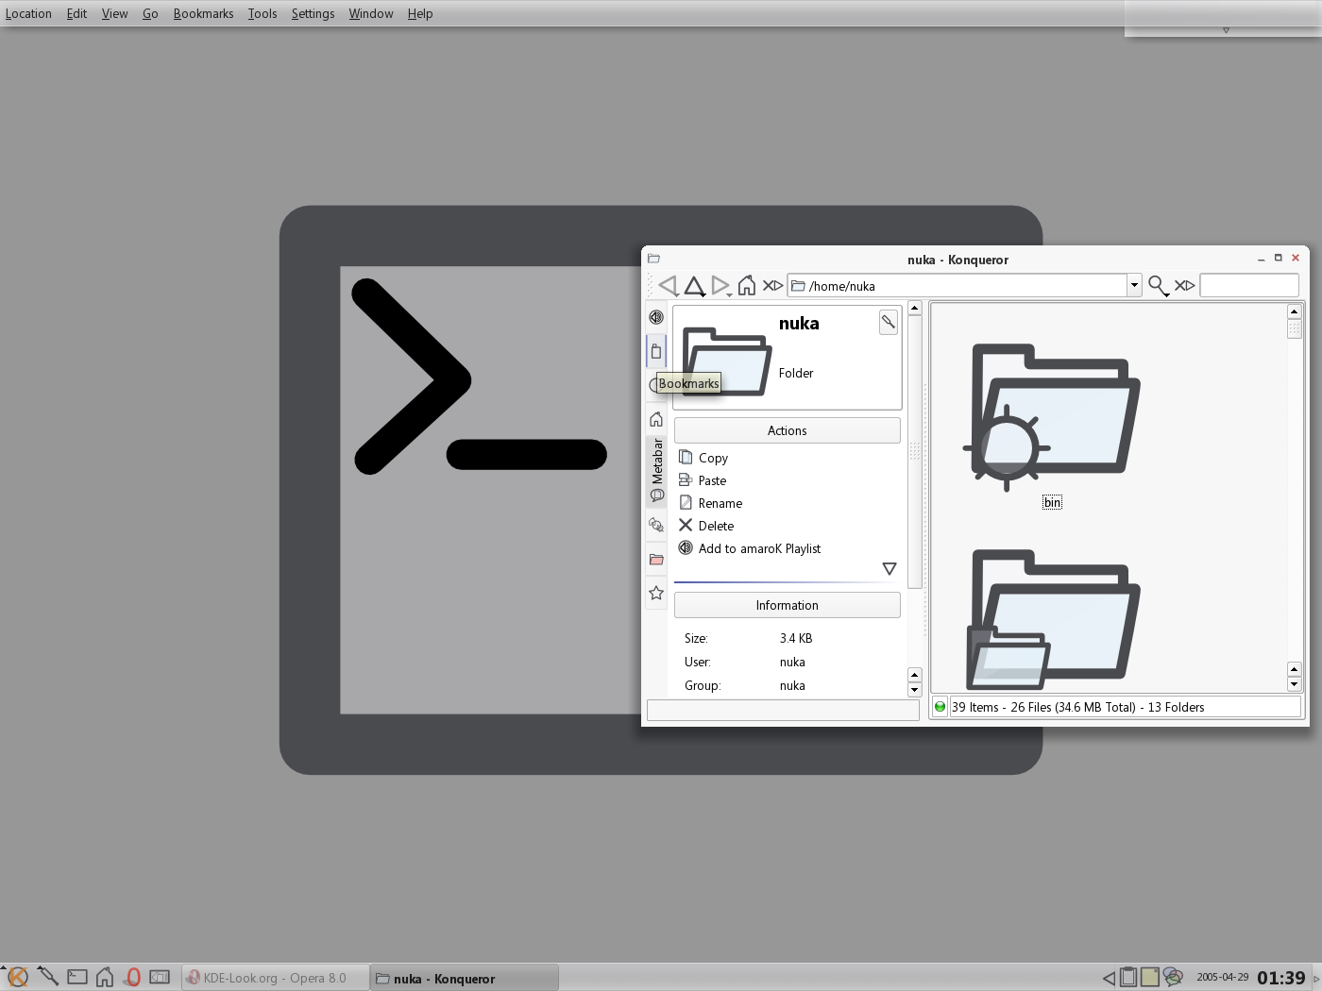Open the red Root Folder sidebar tab

[656, 560]
